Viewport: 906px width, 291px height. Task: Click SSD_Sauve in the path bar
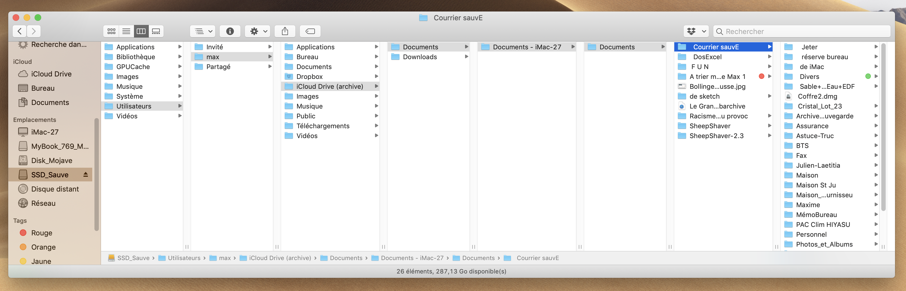(x=129, y=258)
